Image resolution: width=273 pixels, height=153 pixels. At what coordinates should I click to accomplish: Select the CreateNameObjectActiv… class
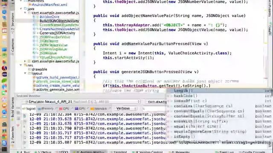59,25
